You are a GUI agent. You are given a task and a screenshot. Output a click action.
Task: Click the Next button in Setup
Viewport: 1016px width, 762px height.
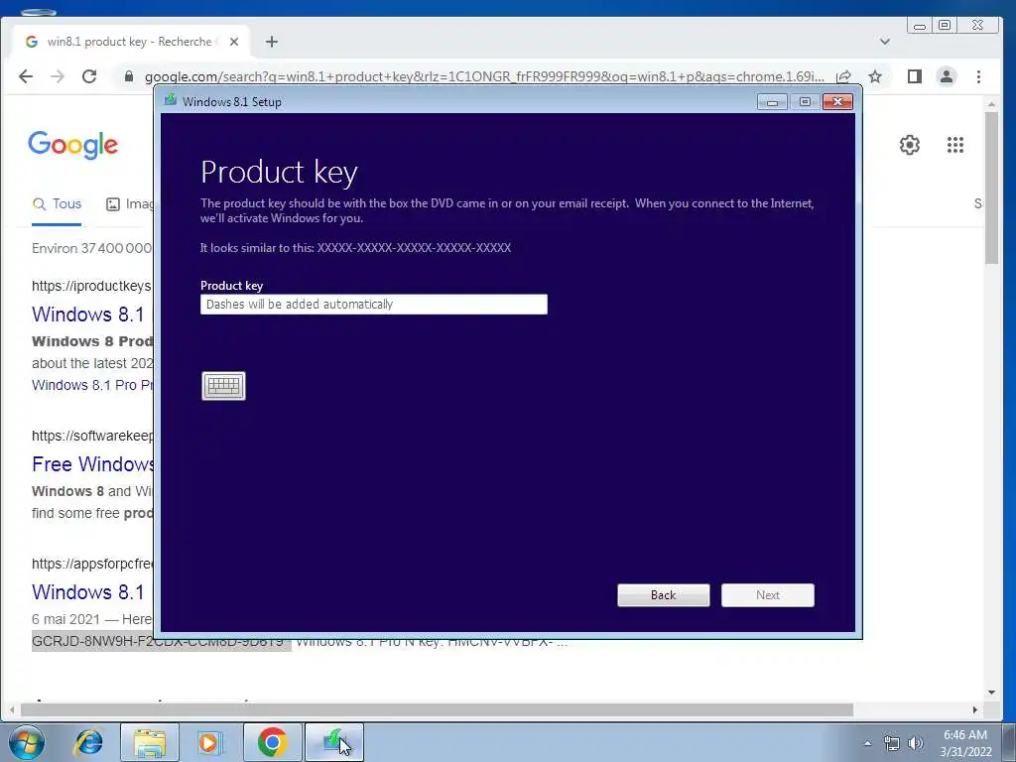pos(768,595)
